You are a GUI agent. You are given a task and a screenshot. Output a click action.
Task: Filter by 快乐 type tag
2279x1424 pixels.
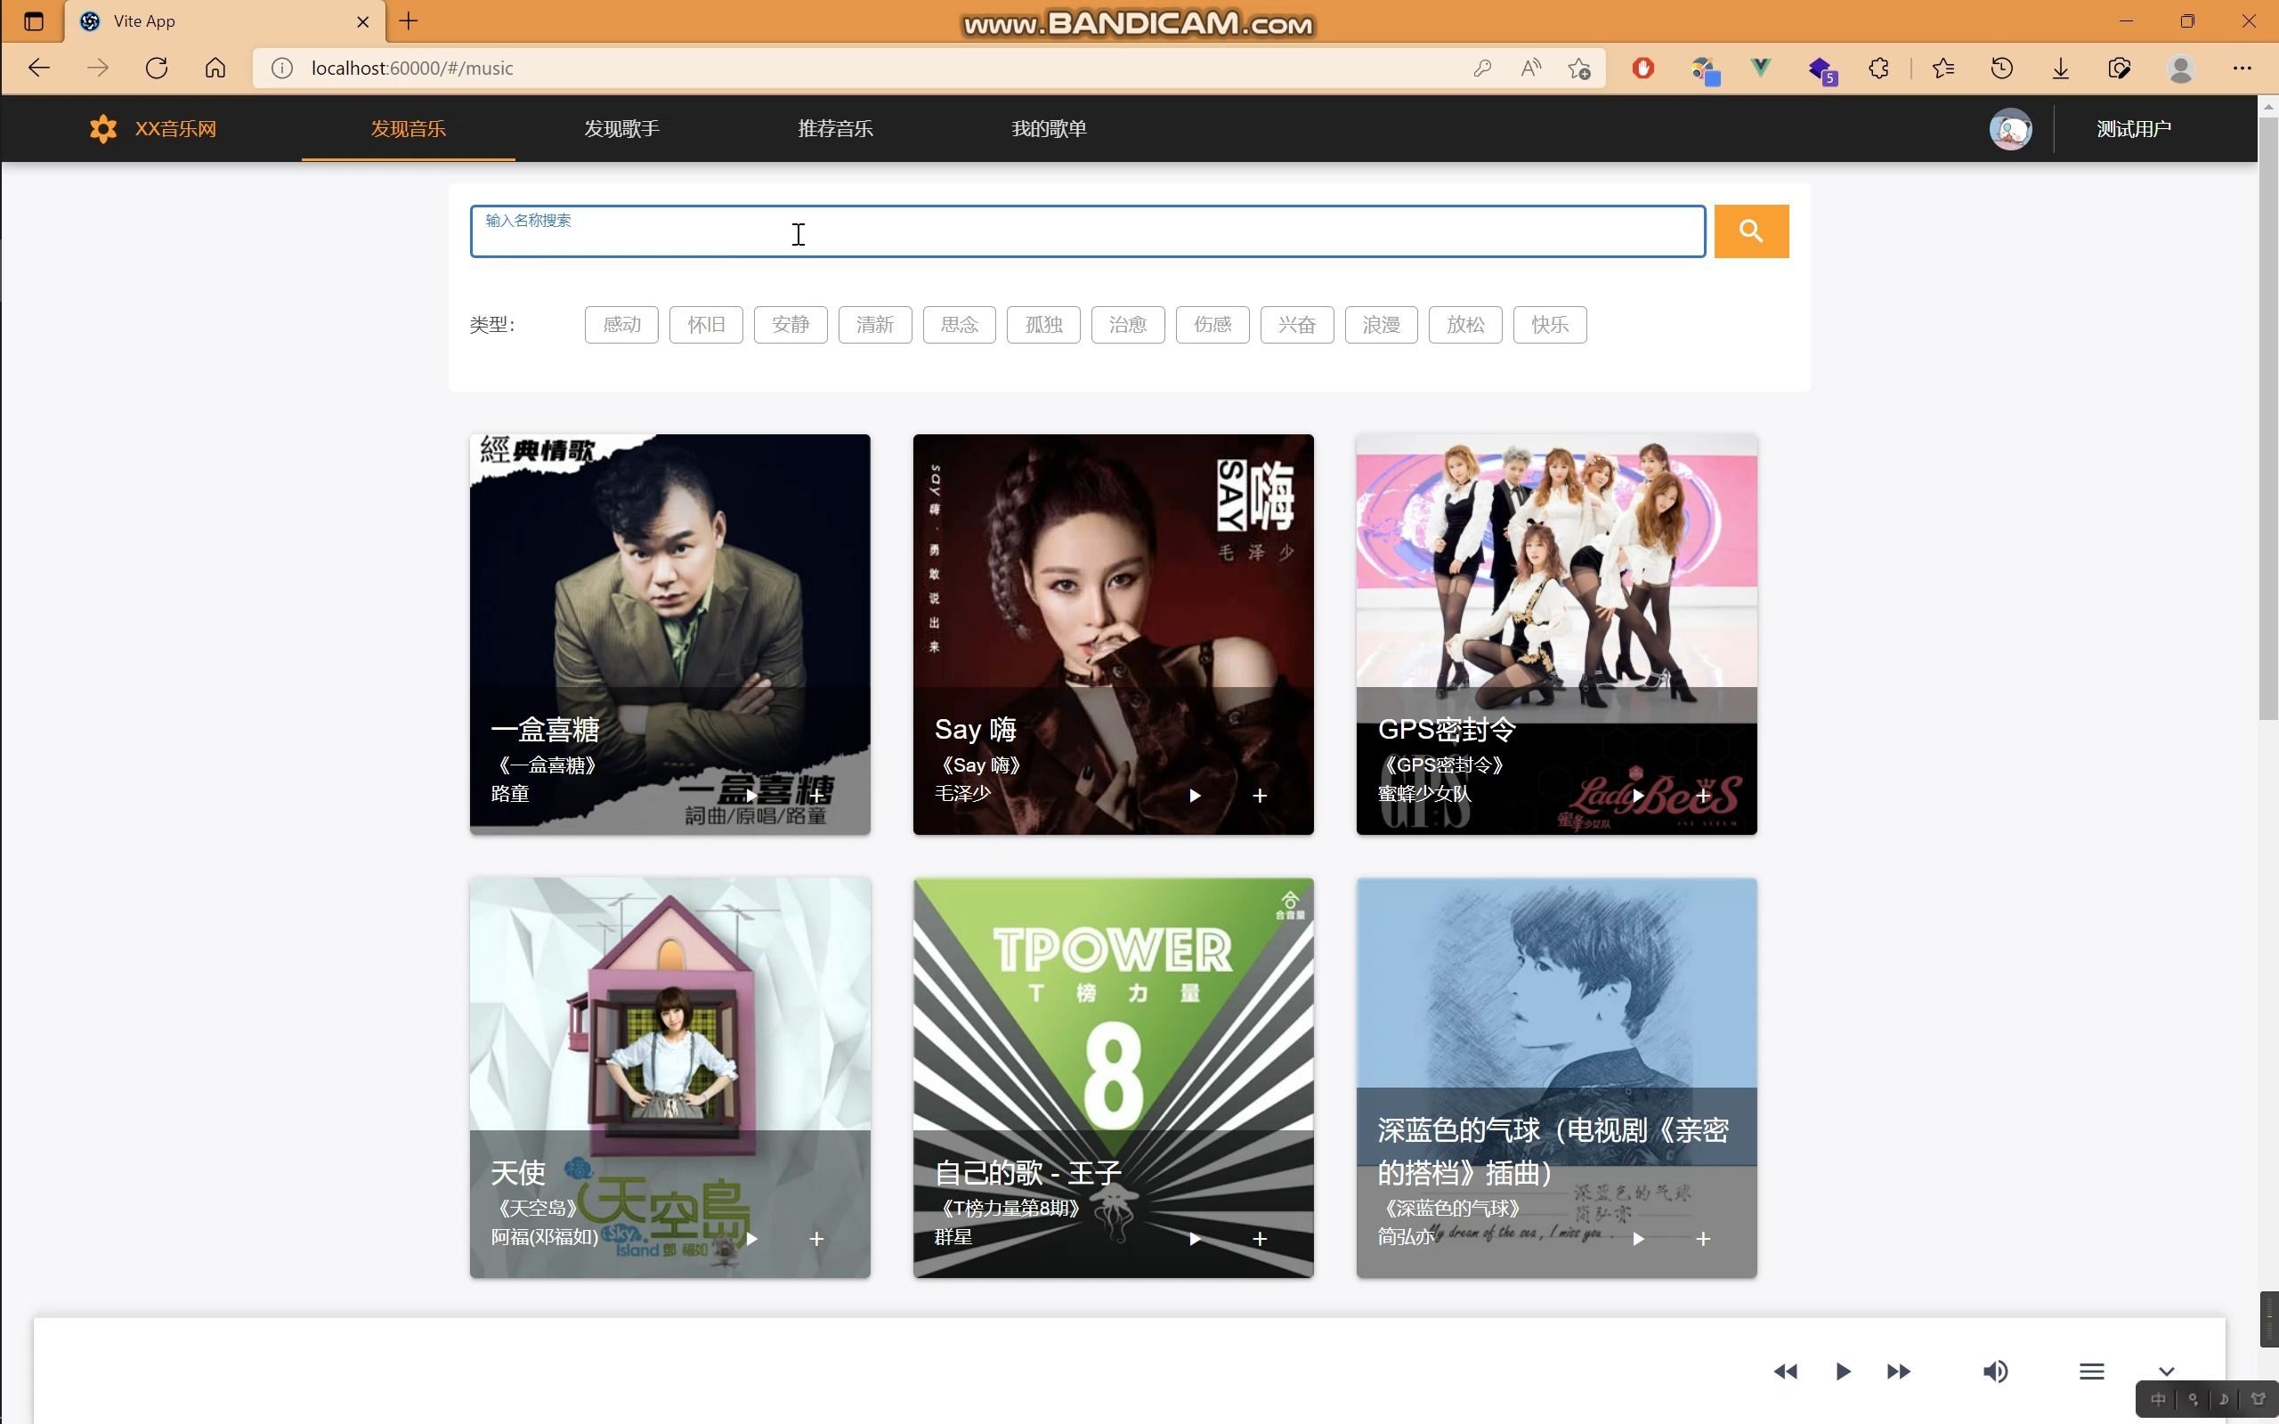1550,325
